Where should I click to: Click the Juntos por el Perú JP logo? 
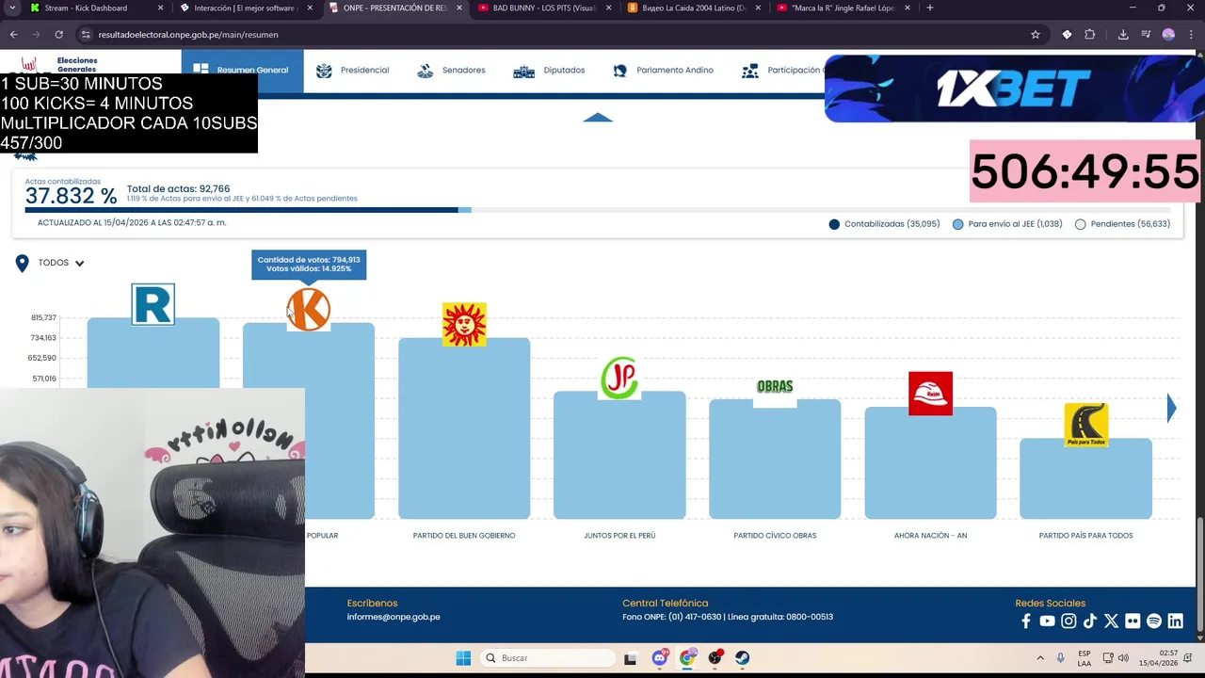coord(619,378)
